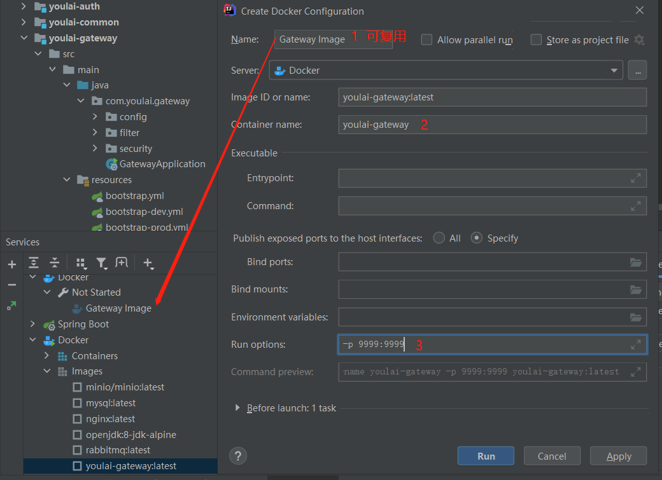This screenshot has height=480, width=662.
Task: Check Store as project file
Action: [x=536, y=39]
